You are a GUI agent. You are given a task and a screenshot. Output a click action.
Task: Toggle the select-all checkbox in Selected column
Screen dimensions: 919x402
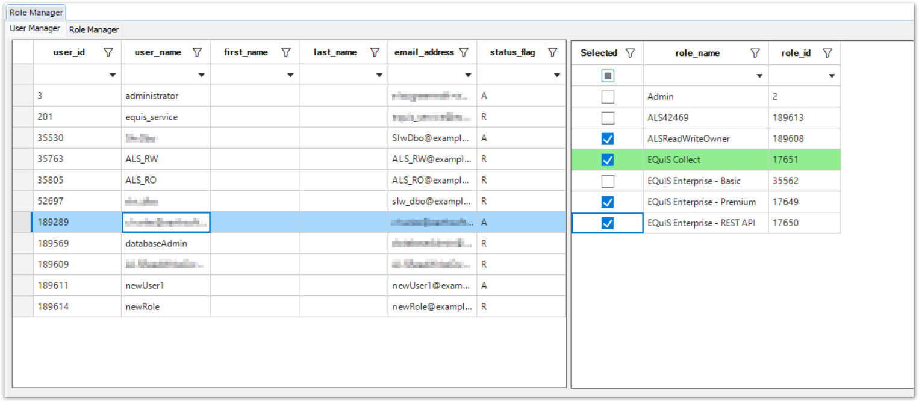[607, 75]
